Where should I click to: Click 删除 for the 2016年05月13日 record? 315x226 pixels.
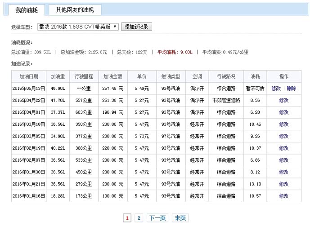291,89
